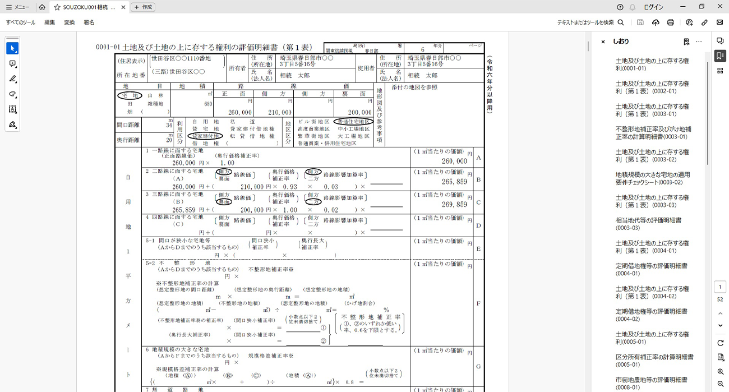This screenshot has height=392, width=729.
Task: Select the arrow selection tool
Action: [x=12, y=48]
